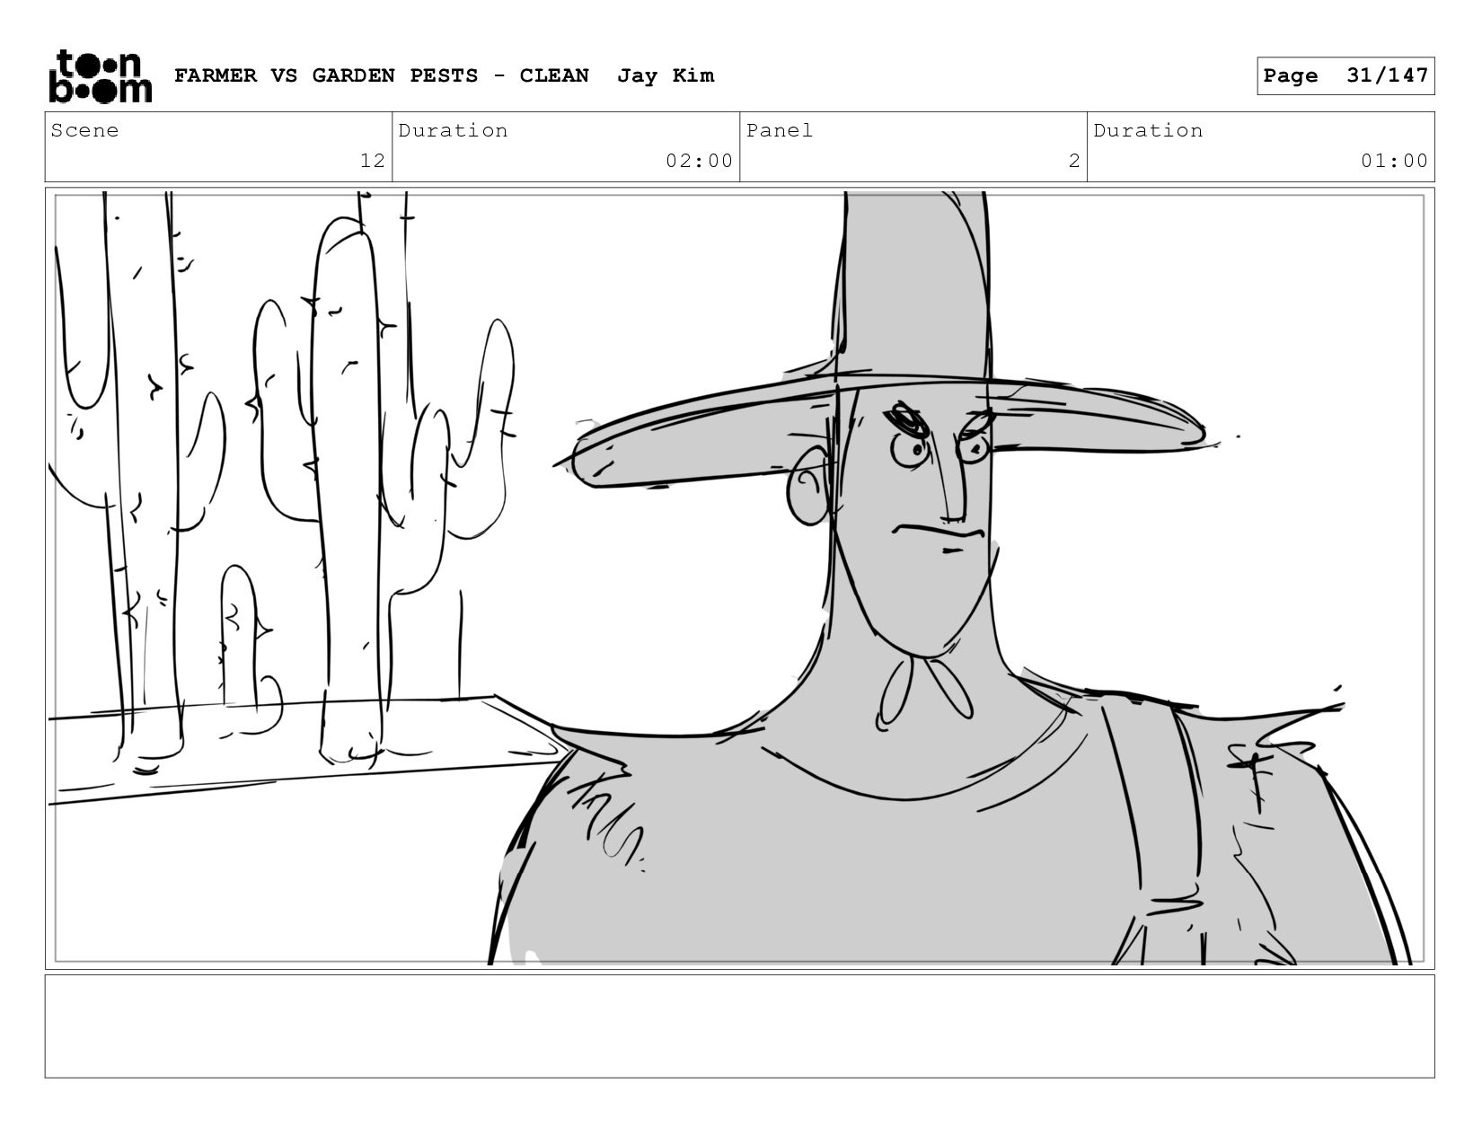Click scene duration value '02:00'

click(x=699, y=161)
